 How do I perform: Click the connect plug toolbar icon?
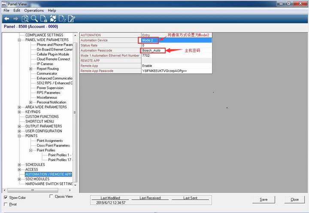pyautogui.click(x=53, y=19)
